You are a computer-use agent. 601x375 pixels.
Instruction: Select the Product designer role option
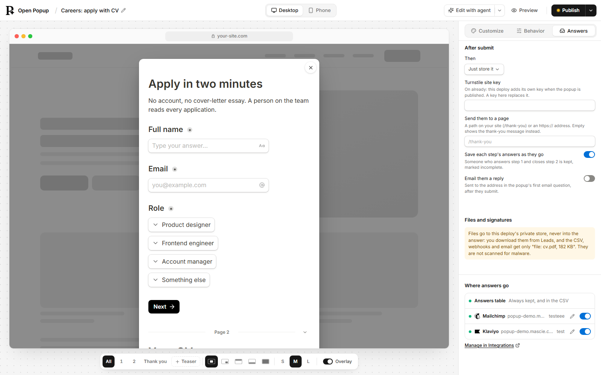point(181,225)
